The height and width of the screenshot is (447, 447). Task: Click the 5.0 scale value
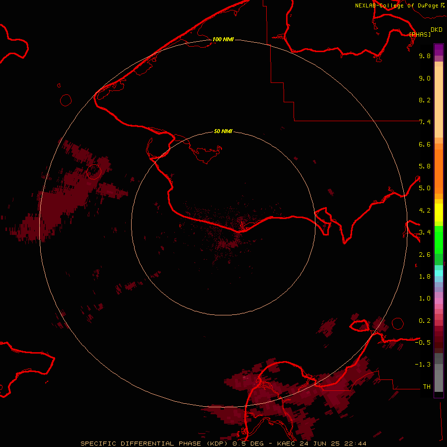click(425, 188)
